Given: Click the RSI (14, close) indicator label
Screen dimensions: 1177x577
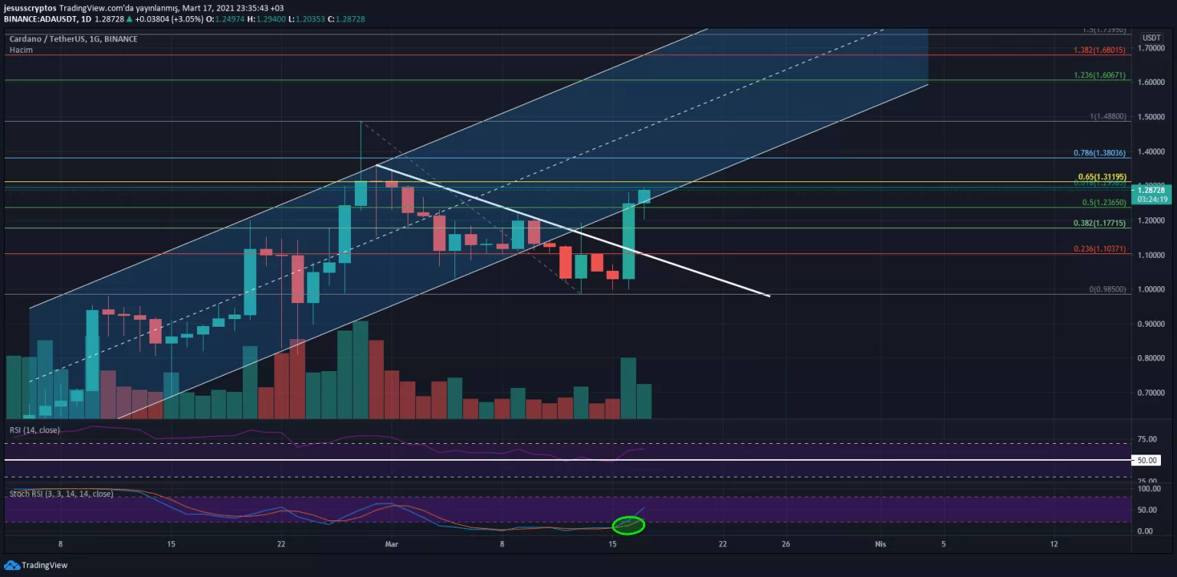Looking at the screenshot, I should coord(34,429).
